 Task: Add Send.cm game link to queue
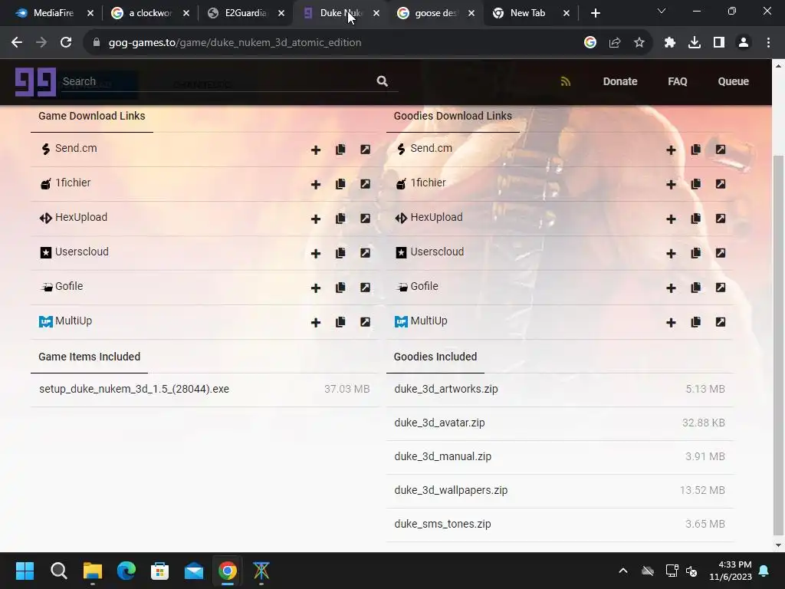pyautogui.click(x=315, y=150)
